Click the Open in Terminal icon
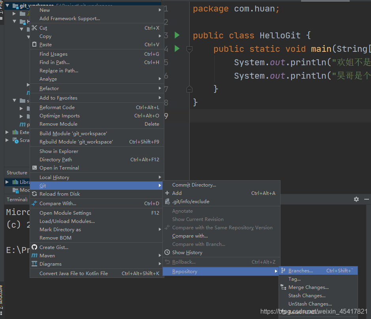This screenshot has width=371, height=319. [34, 168]
